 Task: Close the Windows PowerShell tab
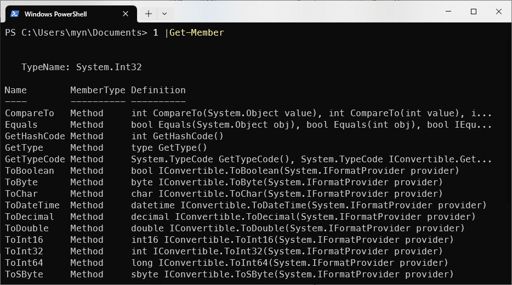(126, 14)
